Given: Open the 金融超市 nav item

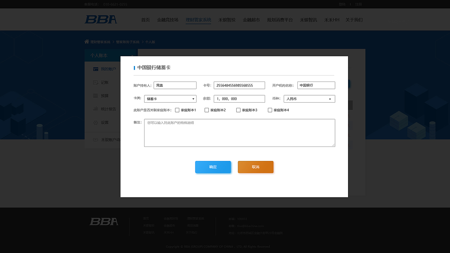Looking at the screenshot, I should pyautogui.click(x=251, y=20).
